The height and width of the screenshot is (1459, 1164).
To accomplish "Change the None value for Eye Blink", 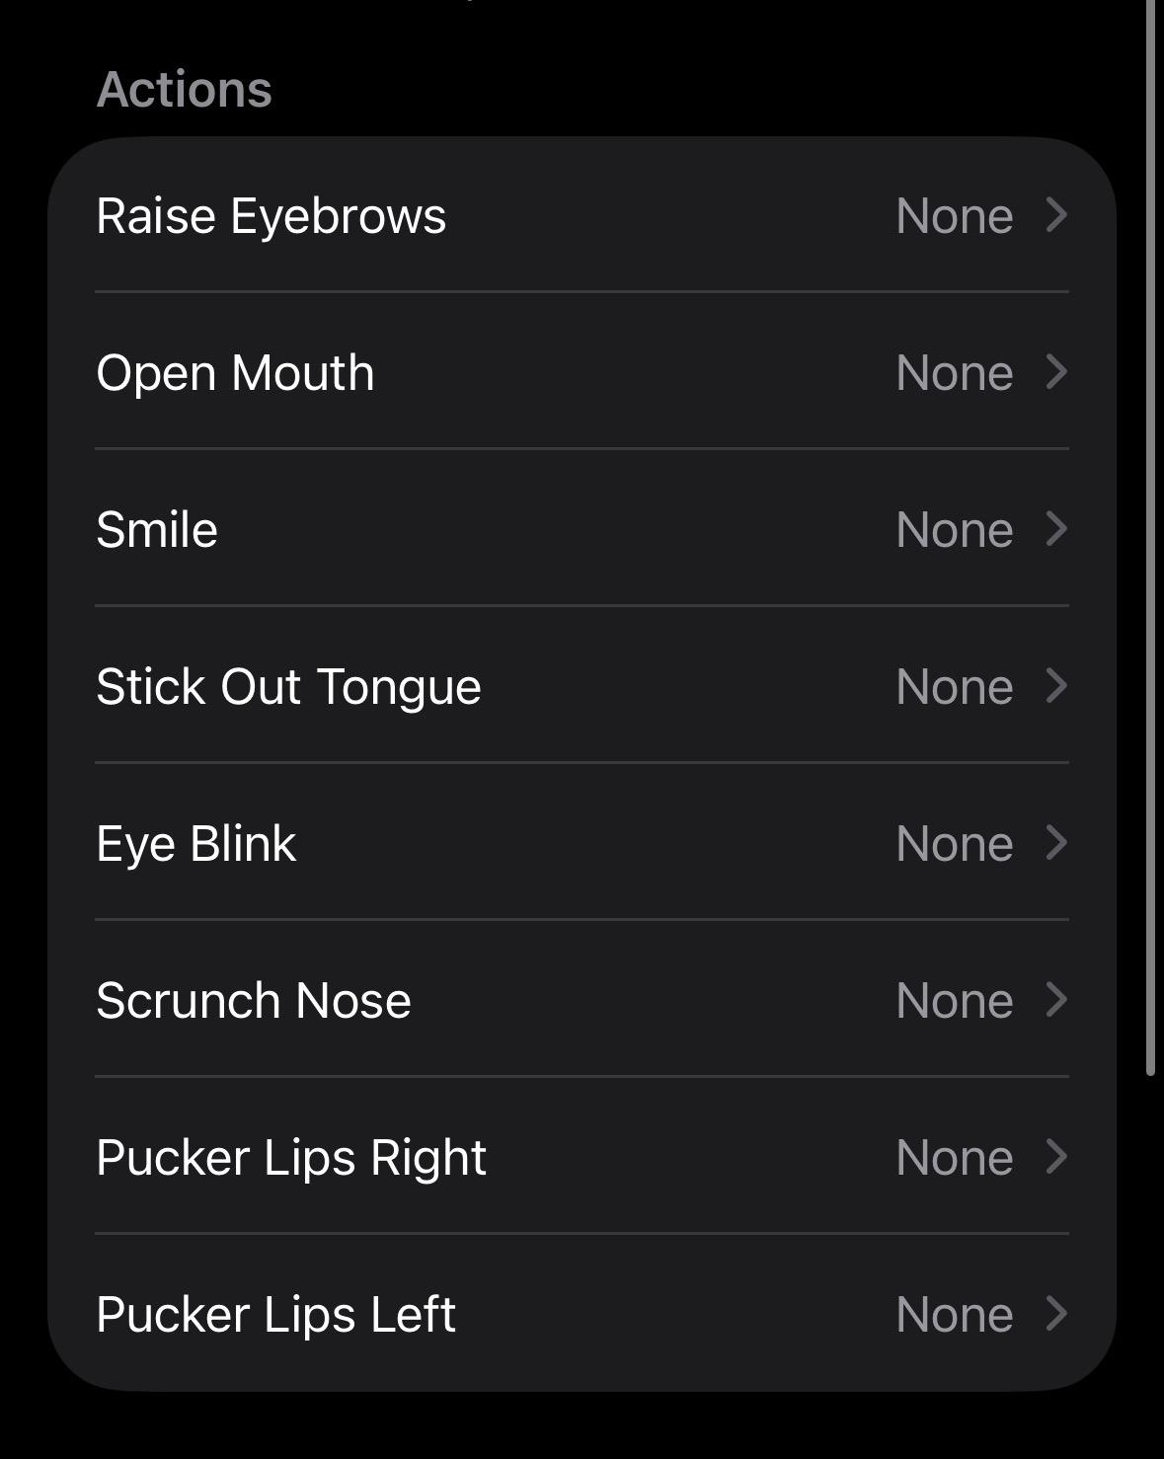I will (x=954, y=843).
